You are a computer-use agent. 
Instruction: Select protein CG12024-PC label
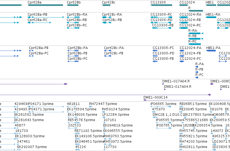pyautogui.click(x=190, y=59)
